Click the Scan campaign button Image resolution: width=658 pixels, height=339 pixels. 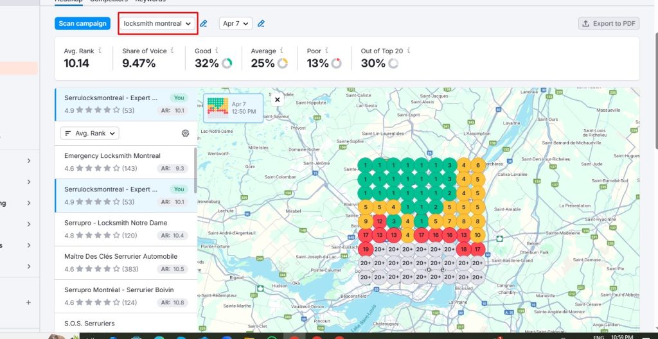click(82, 24)
